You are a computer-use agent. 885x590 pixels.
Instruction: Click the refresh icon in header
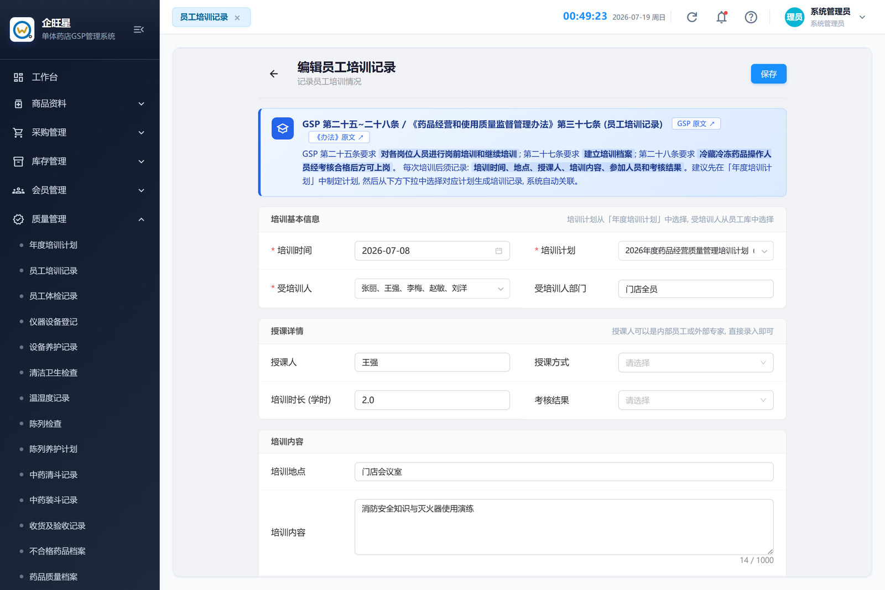tap(692, 17)
